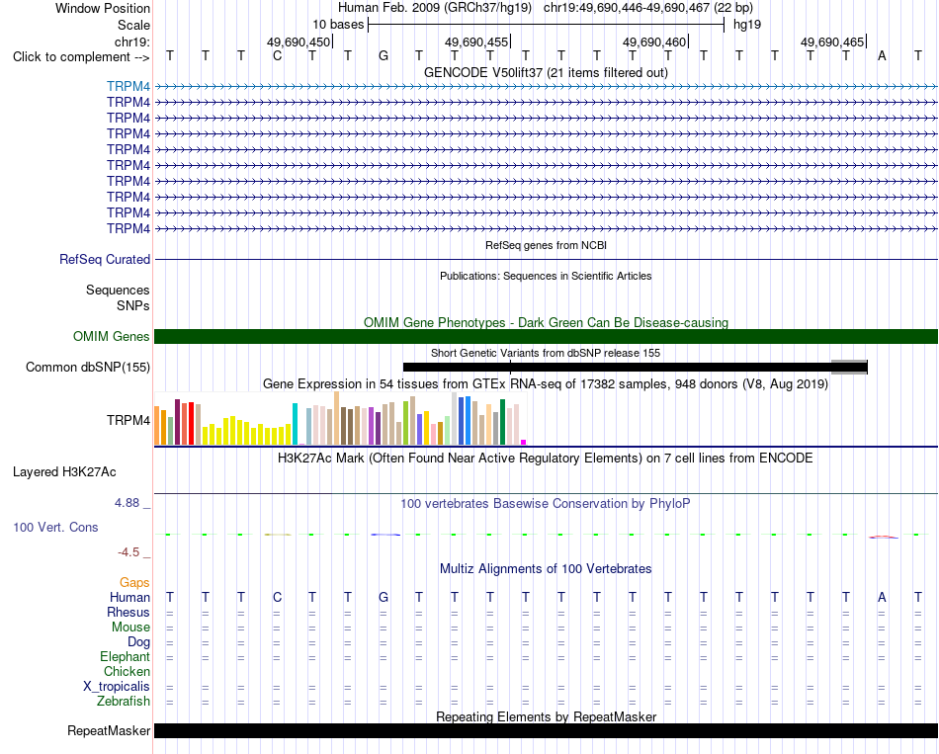Click 'Repeating Elements by RepeatMasker' title

tap(546, 716)
